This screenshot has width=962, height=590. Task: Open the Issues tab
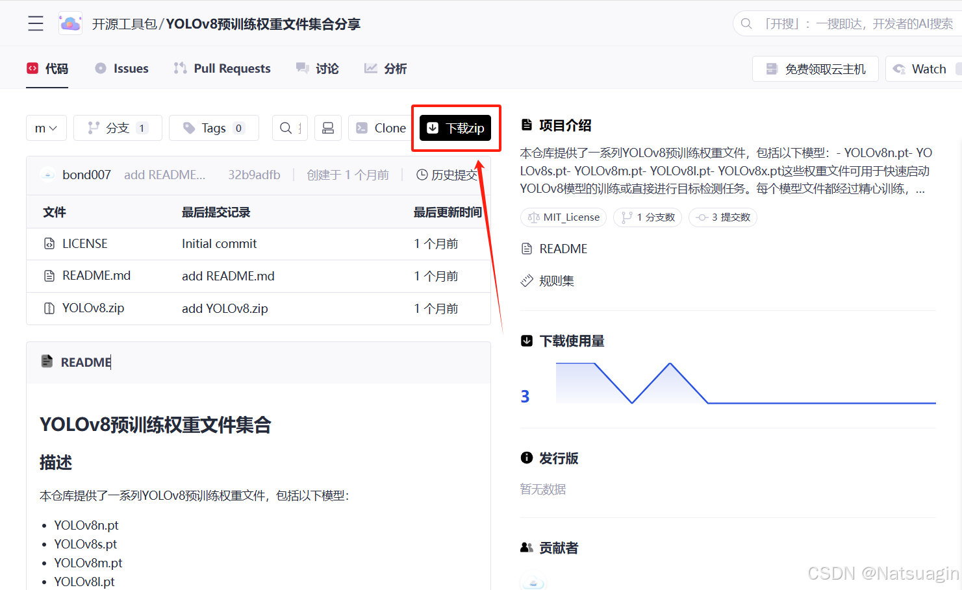point(121,68)
